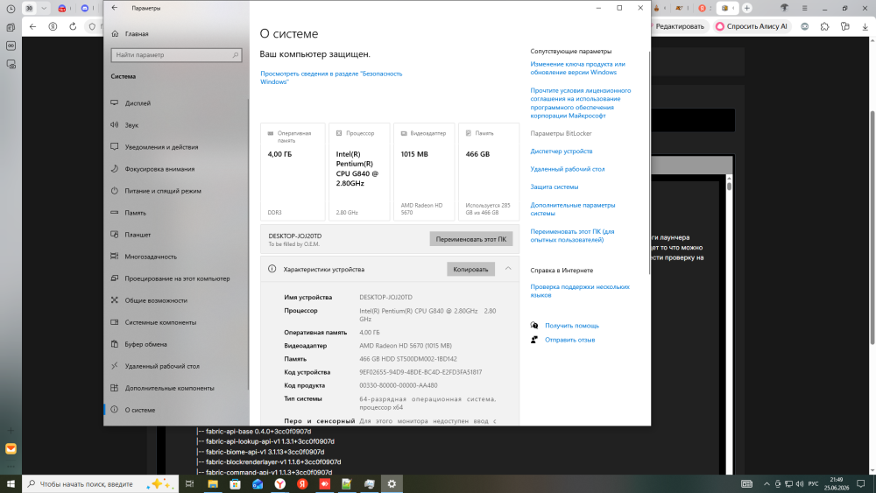
Task: Open the Звук settings section
Action: click(131, 125)
